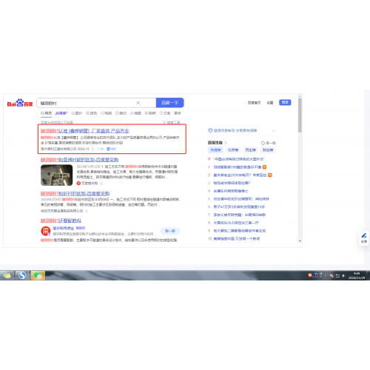Click the Baidu logo
This screenshot has width=370, height=370.
(20, 103)
